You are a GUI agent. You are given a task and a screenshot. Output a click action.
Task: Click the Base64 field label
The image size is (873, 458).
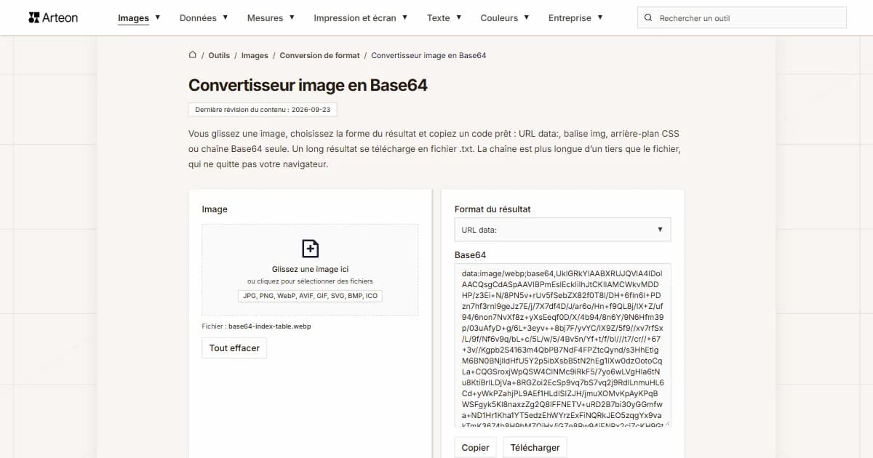[470, 255]
